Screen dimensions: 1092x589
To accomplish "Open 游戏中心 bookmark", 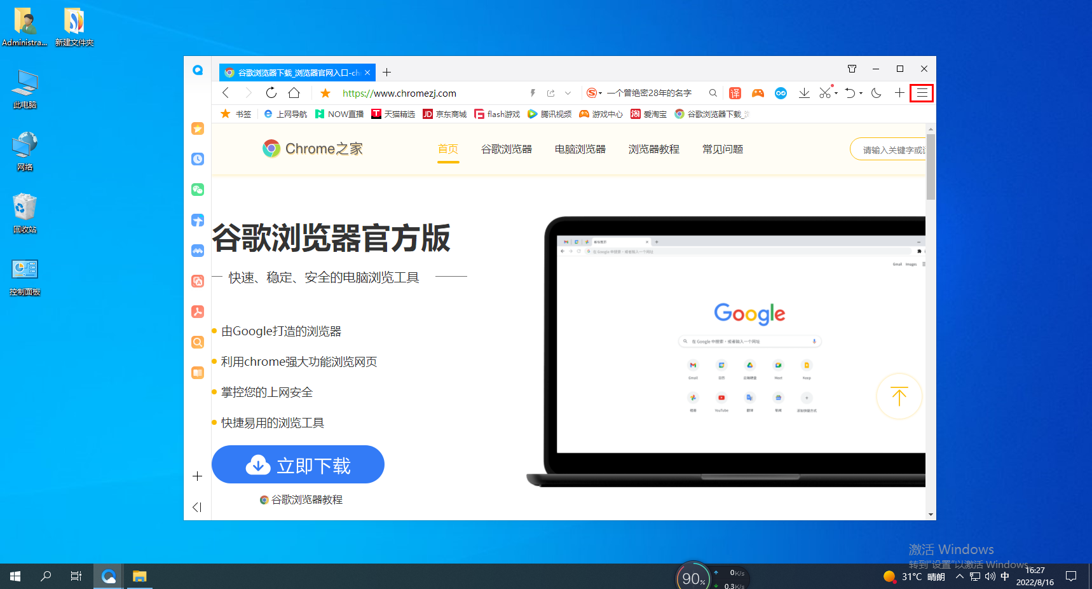I will 601,114.
